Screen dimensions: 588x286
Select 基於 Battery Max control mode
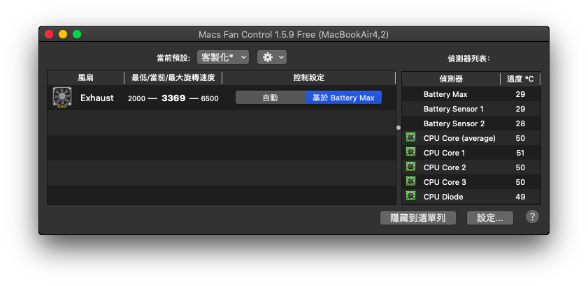(x=343, y=98)
